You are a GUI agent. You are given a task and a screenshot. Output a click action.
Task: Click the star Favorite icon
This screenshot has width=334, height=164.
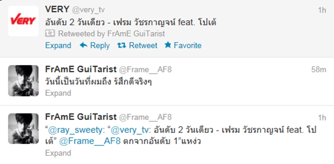pos(168,45)
